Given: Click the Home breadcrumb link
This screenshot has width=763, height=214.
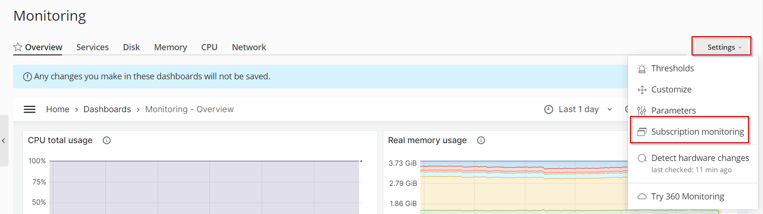Looking at the screenshot, I should click(x=58, y=109).
